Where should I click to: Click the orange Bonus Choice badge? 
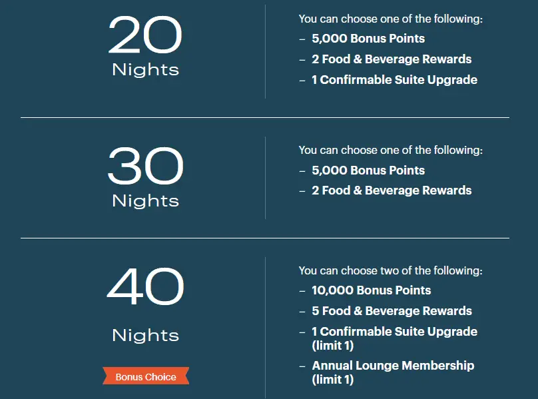[146, 377]
